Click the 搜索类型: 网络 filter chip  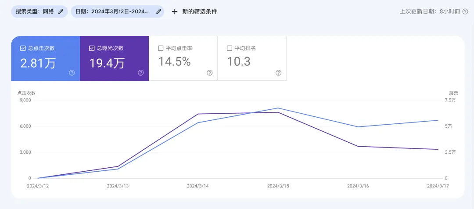39,11
